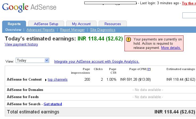Go to Site Diagnostics
This screenshot has height=119, width=196.
103,30
